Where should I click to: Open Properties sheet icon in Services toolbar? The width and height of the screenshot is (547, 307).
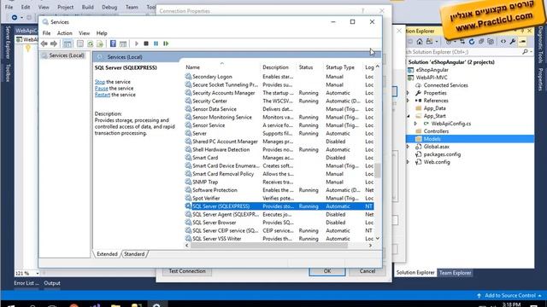click(80, 43)
